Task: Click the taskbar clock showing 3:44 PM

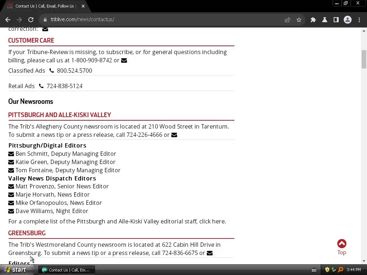Action: (354, 270)
